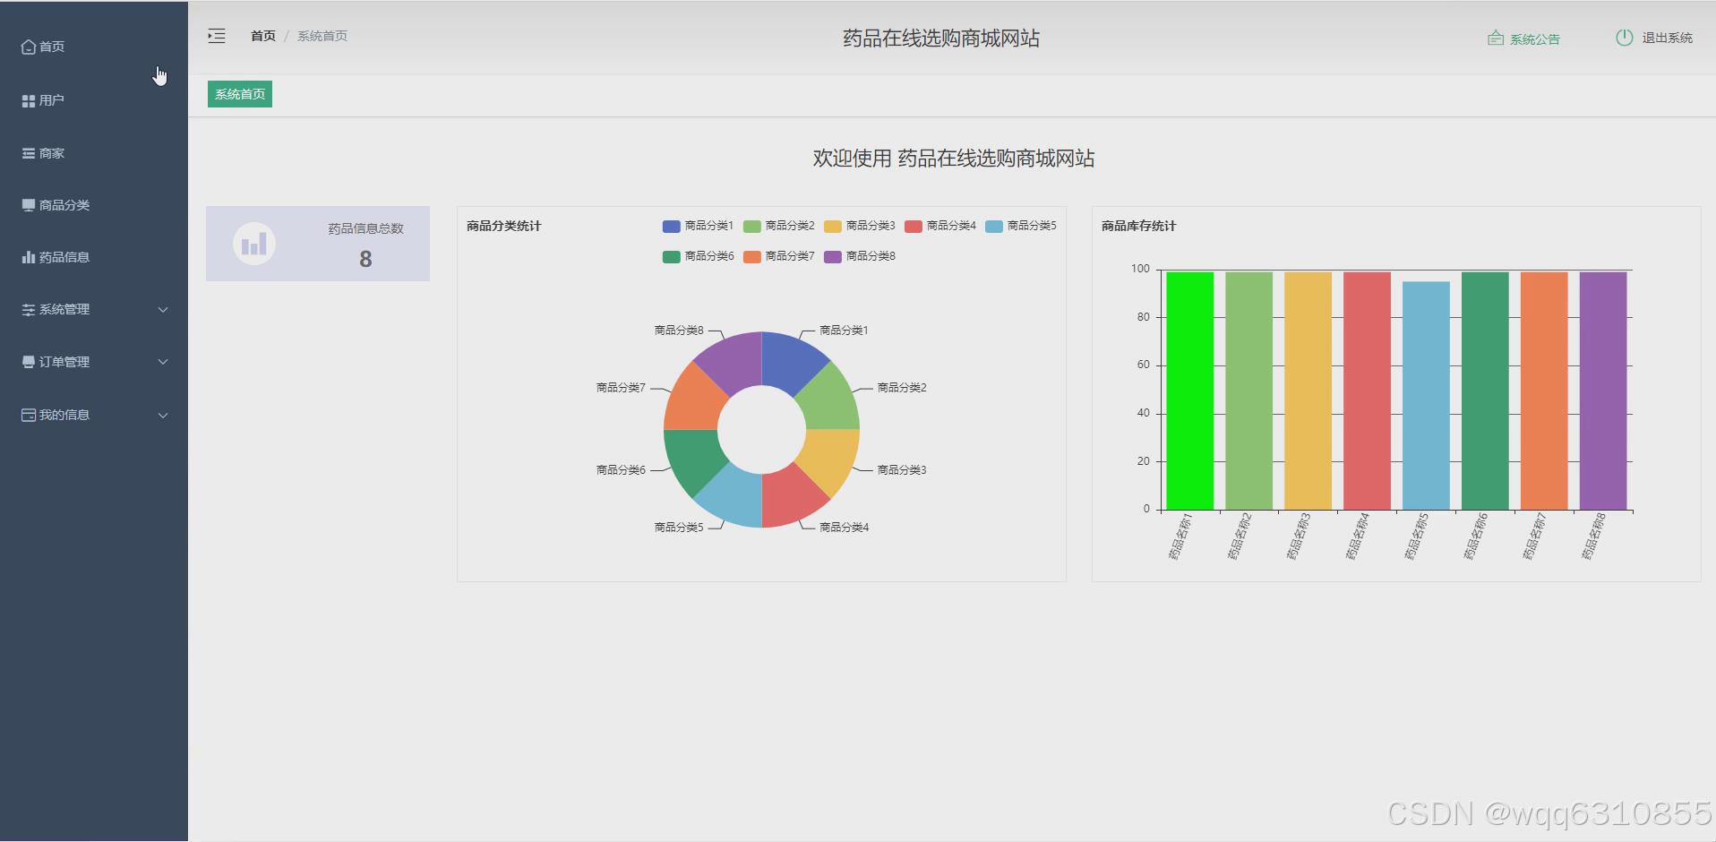
Task: Click the card icon beside 我的信息
Action: pyautogui.click(x=29, y=415)
